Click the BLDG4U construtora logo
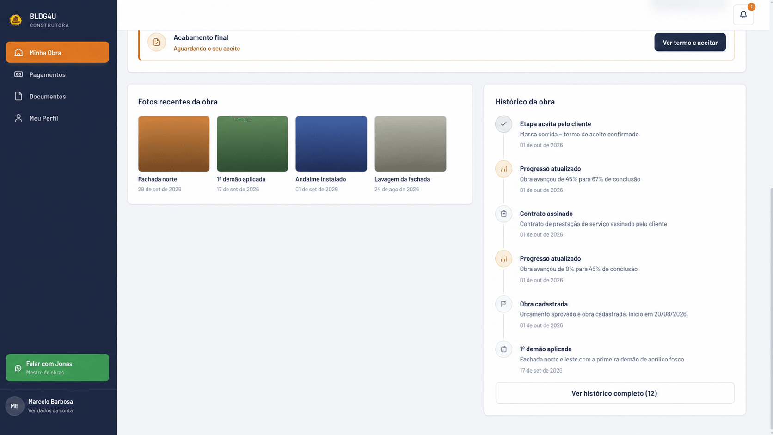773x435 pixels. coord(16,20)
